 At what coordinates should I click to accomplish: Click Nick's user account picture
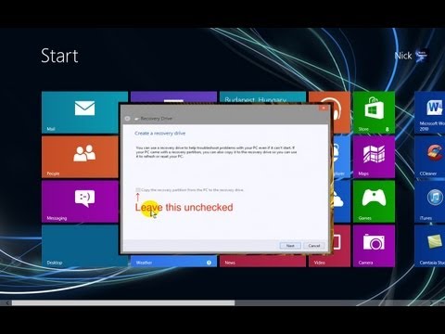[422, 56]
